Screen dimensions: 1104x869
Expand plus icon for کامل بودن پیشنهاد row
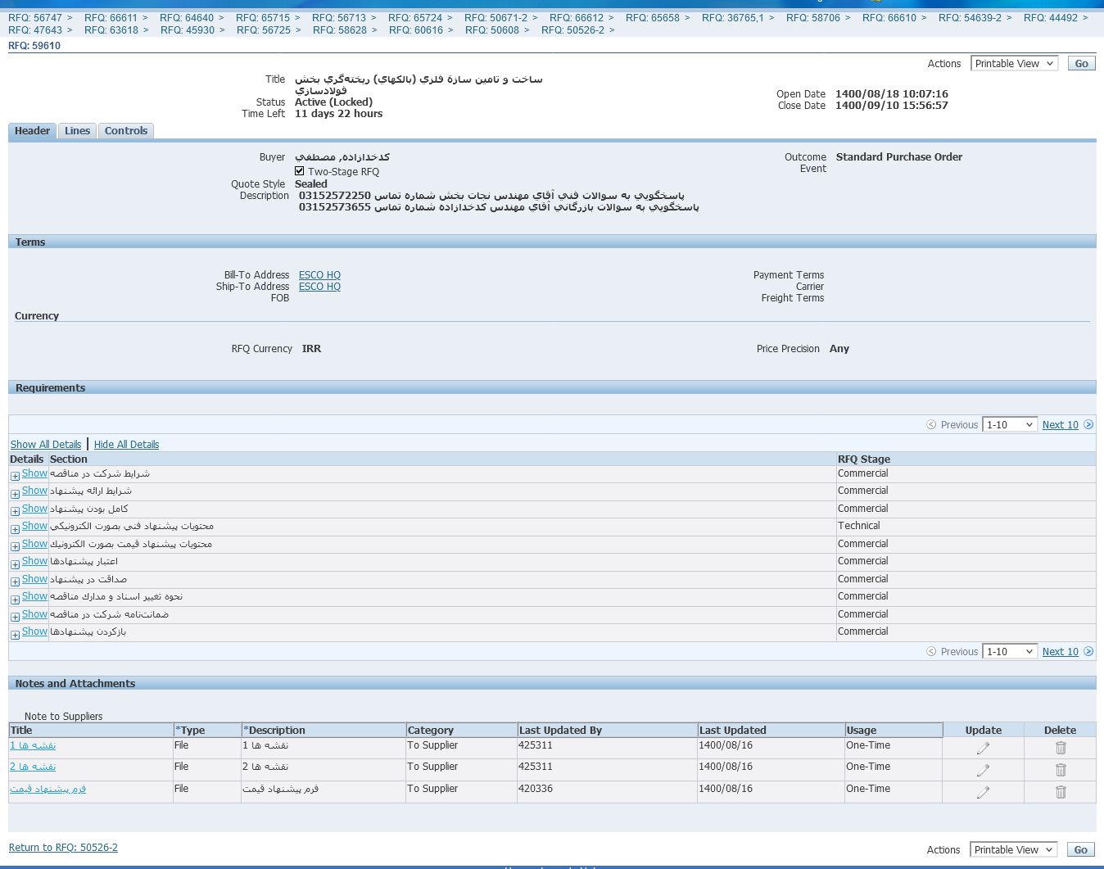(15, 511)
